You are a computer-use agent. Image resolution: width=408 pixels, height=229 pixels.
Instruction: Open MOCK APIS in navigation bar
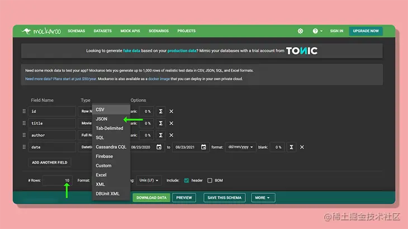[130, 31]
